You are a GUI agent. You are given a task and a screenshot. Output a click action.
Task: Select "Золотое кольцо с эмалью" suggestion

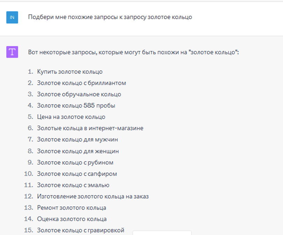pos(73,185)
